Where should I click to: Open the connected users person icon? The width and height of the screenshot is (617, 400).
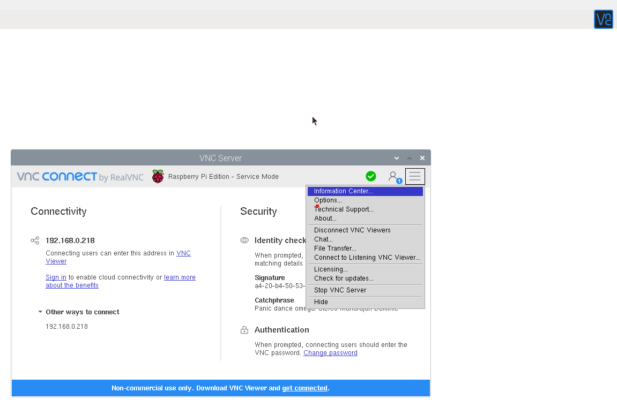tap(394, 176)
